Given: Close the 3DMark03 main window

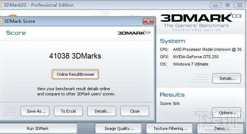Looking at the screenshot, I should click(x=240, y=5).
